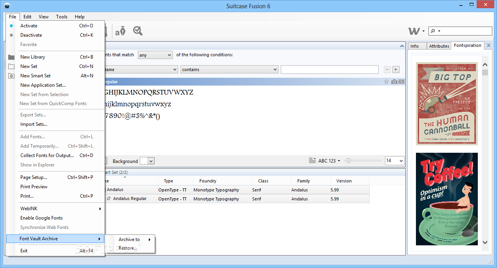
Task: Switch to the Attributes tab
Action: click(439, 46)
